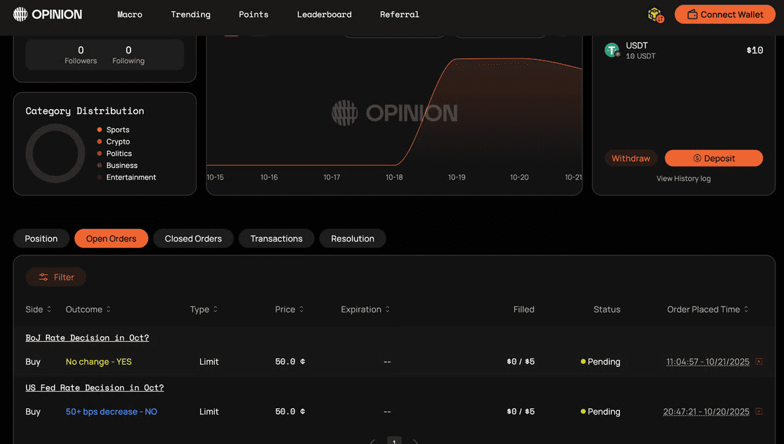Click the Withdraw button
This screenshot has height=444, width=784.
[x=631, y=158]
